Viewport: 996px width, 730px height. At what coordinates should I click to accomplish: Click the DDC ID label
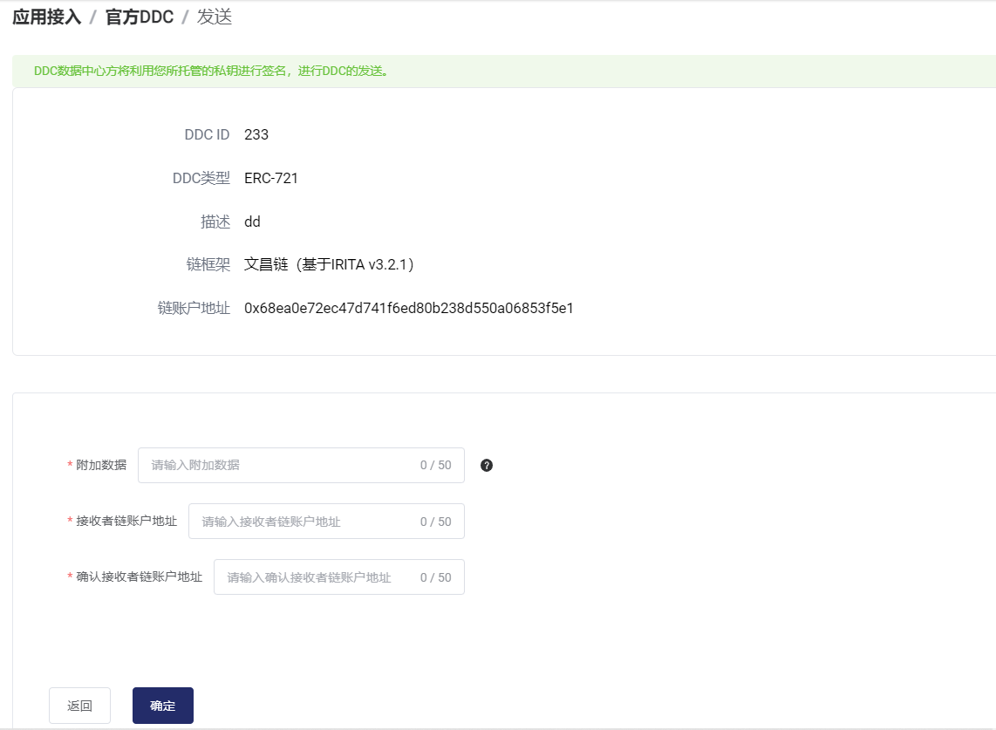click(207, 134)
